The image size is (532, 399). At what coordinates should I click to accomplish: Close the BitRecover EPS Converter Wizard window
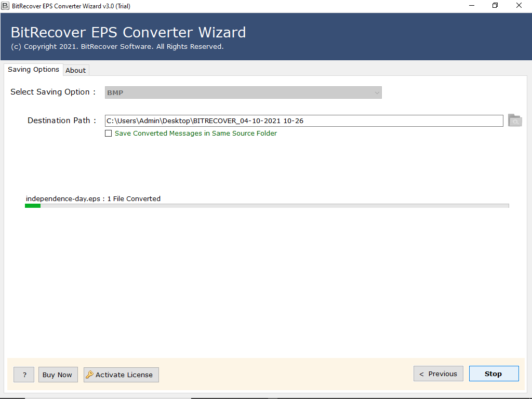[x=519, y=5]
